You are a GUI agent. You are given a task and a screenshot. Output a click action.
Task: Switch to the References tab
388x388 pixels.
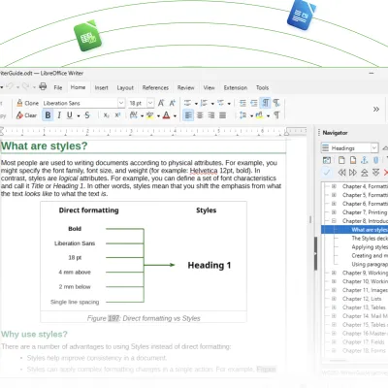(x=155, y=87)
